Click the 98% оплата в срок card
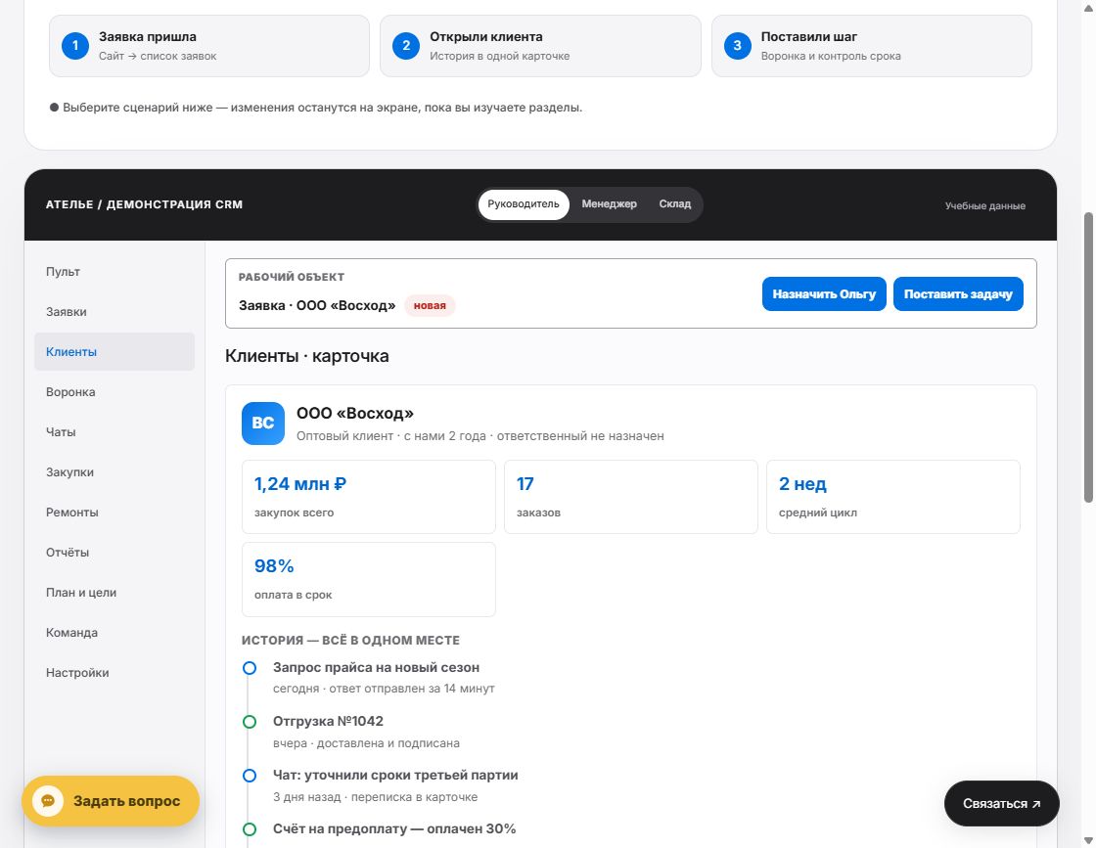The width and height of the screenshot is (1096, 848). click(x=368, y=580)
